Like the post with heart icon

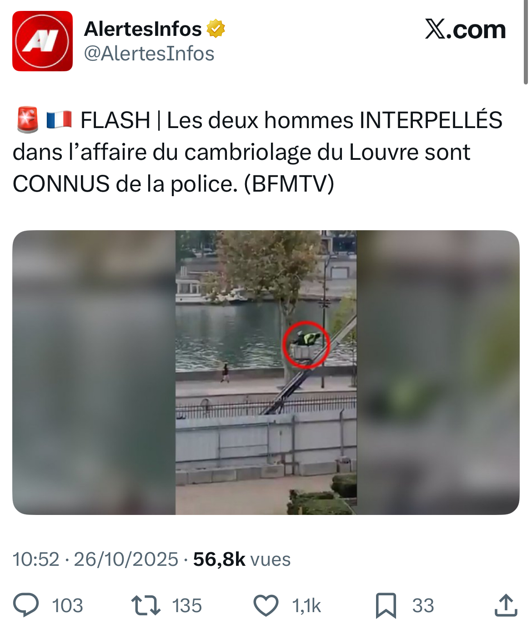(x=266, y=605)
